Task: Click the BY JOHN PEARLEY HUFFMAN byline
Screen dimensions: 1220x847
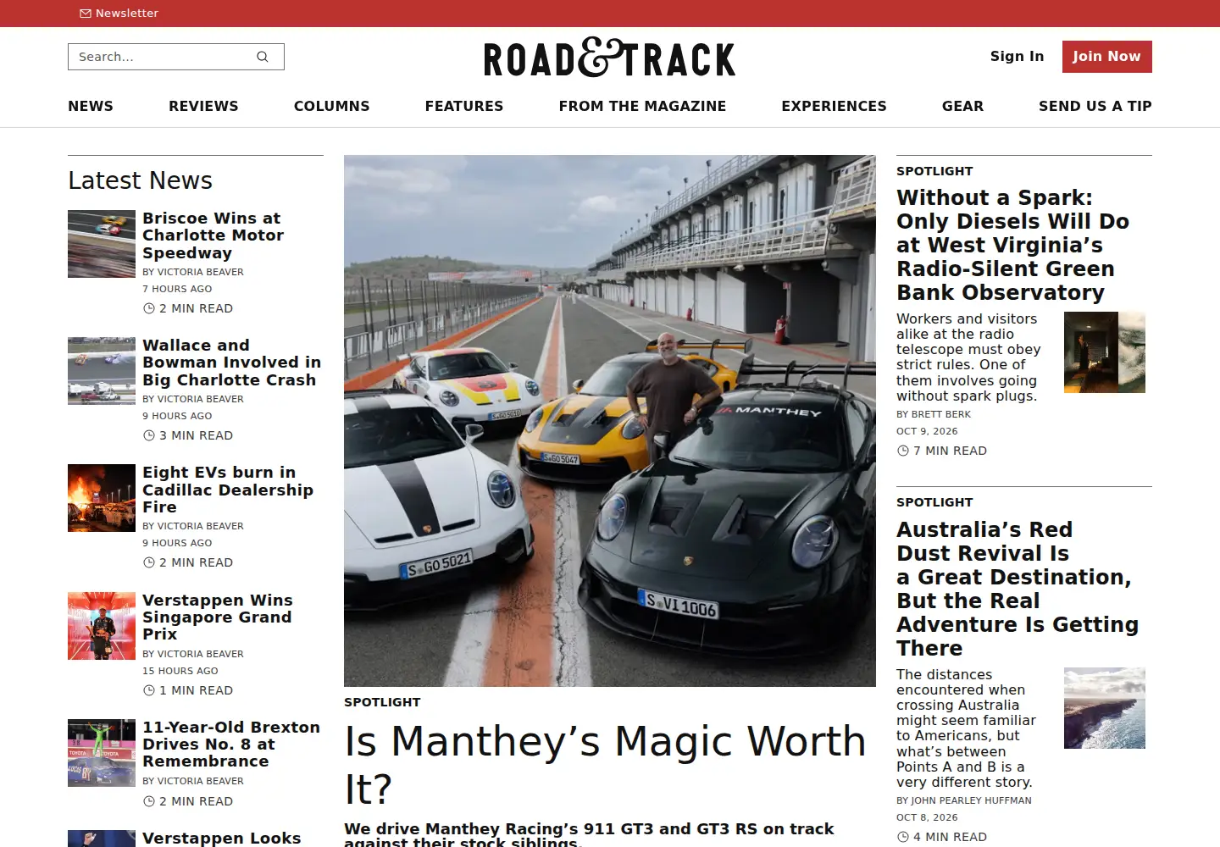Action: [964, 800]
